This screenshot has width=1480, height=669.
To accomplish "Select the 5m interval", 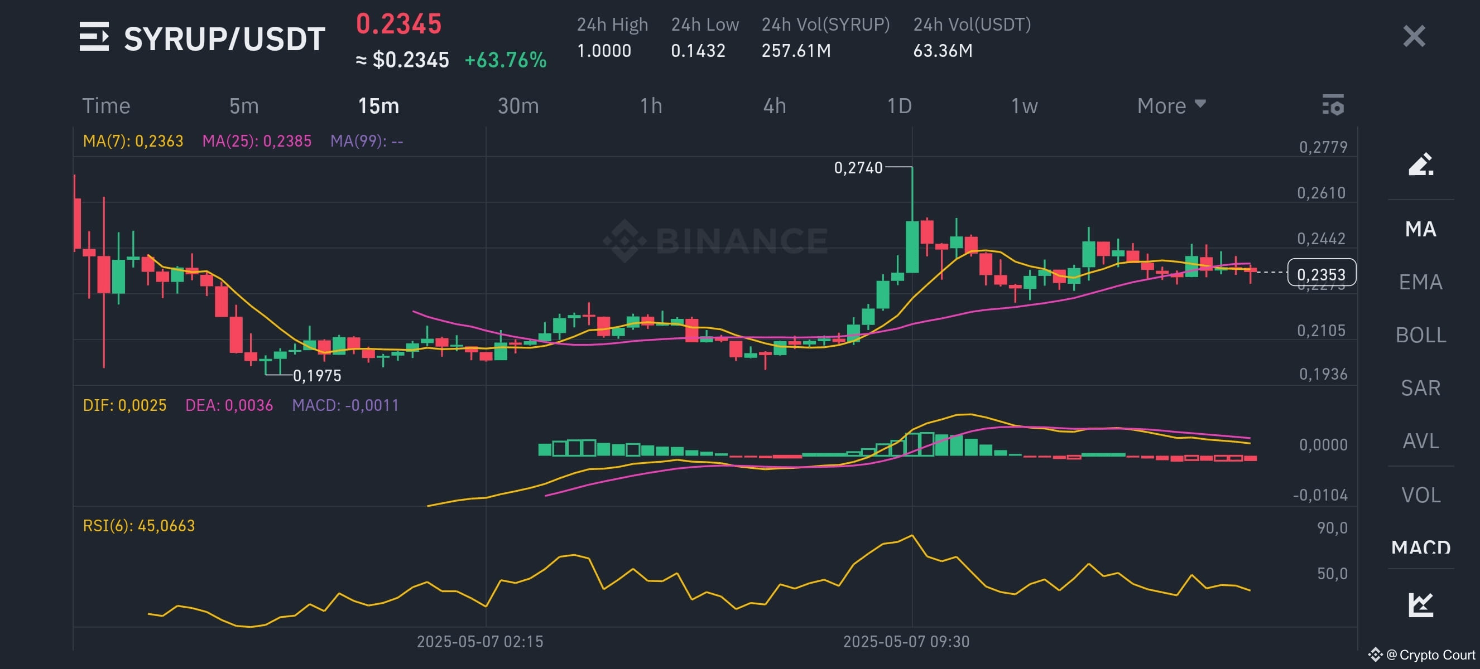I will pos(244,106).
